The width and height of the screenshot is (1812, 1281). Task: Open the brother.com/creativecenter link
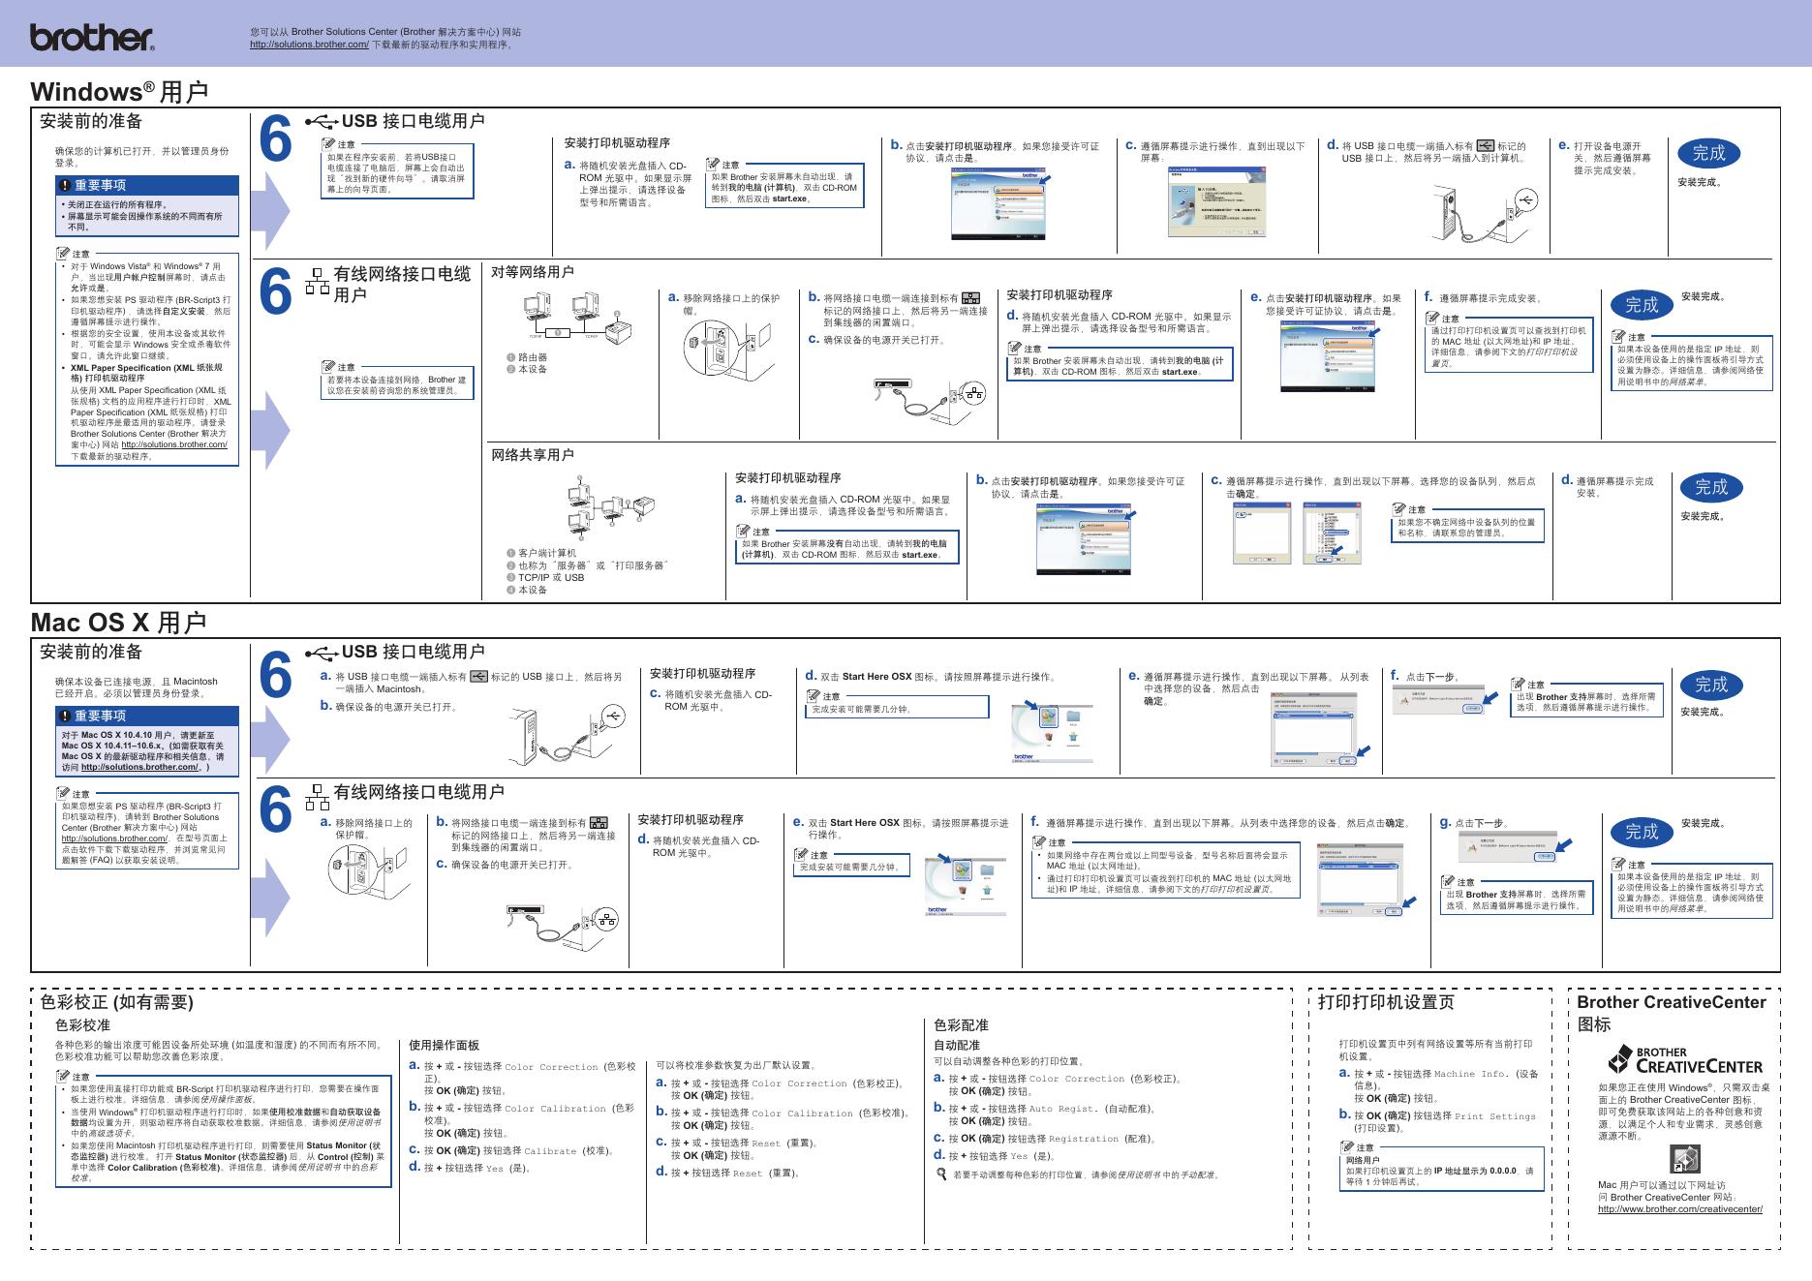coord(1680,1209)
